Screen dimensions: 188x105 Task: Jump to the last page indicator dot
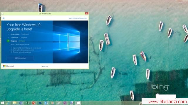48,66
